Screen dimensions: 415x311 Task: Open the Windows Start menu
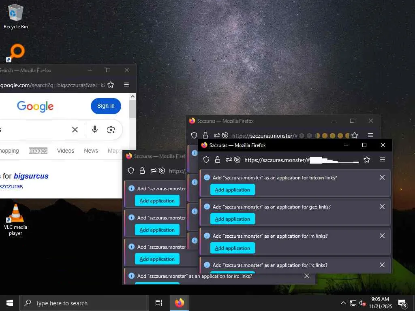tap(10, 303)
